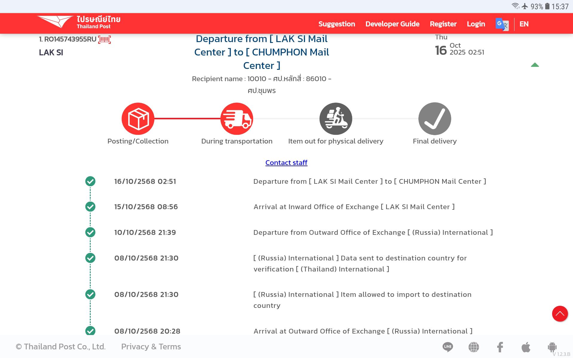Click the Thailand Post logo
573x358 pixels.
click(79, 22)
